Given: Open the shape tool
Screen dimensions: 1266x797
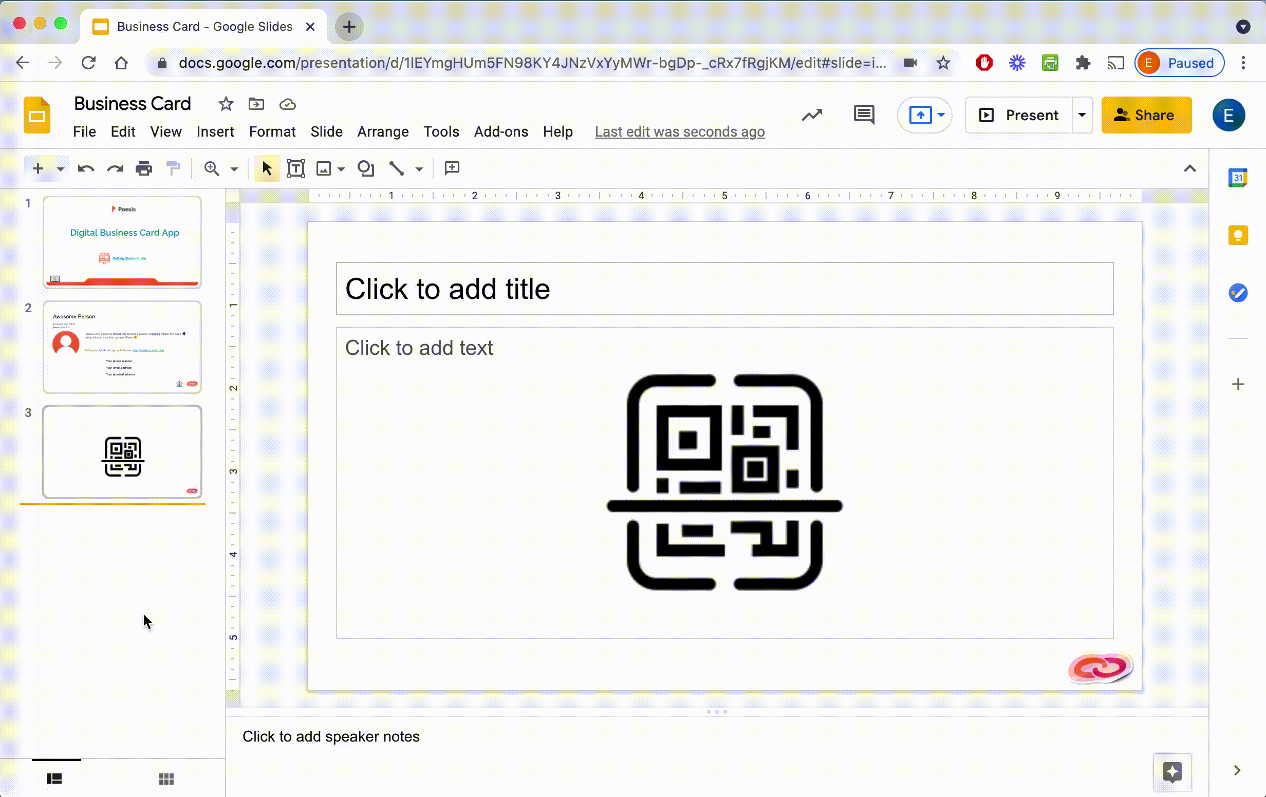Looking at the screenshot, I should [x=365, y=168].
